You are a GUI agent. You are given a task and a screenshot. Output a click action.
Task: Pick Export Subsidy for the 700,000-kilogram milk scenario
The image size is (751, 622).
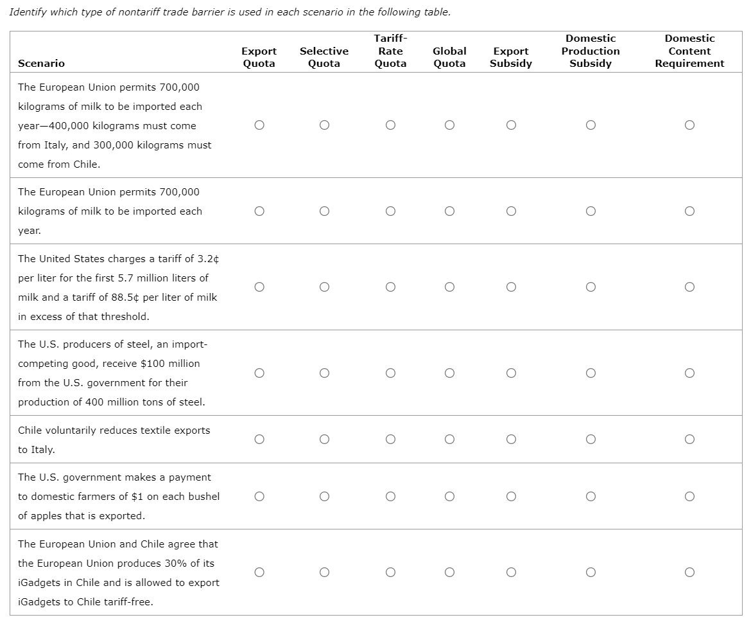tap(511, 211)
